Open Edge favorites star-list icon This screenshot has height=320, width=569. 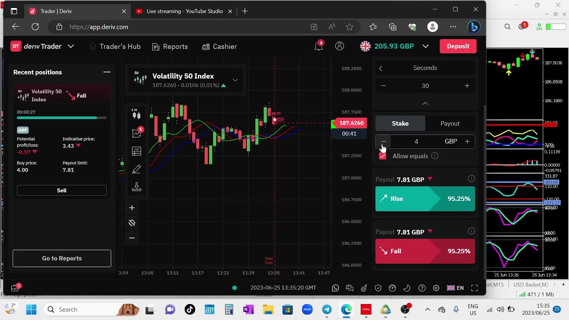pyautogui.click(x=373, y=27)
